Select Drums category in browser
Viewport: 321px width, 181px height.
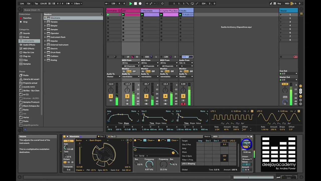click(x=26, y=37)
